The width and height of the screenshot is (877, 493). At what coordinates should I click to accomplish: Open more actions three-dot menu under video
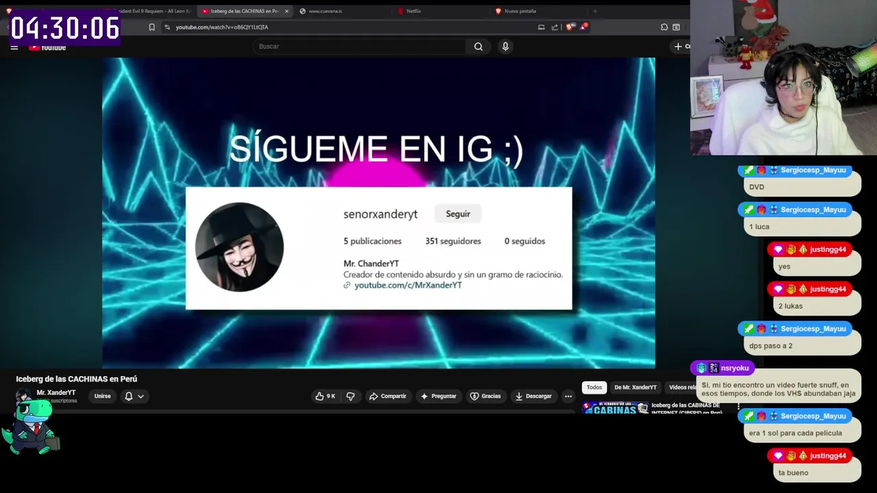(568, 396)
